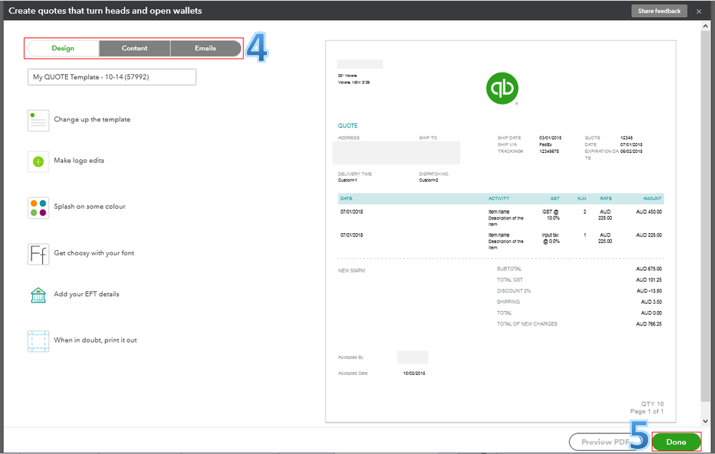Click the AMOUNT column header

tap(652, 199)
